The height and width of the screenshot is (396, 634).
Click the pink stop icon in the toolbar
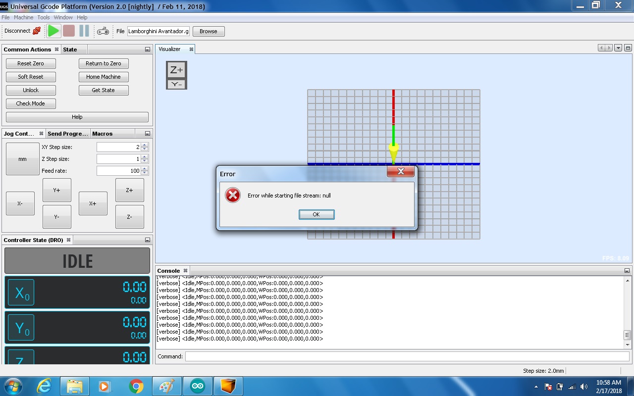pyautogui.click(x=69, y=31)
